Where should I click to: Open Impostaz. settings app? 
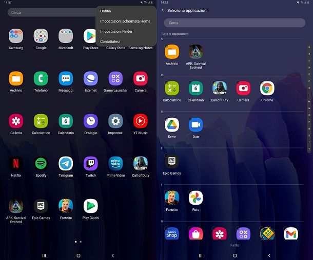115,121
